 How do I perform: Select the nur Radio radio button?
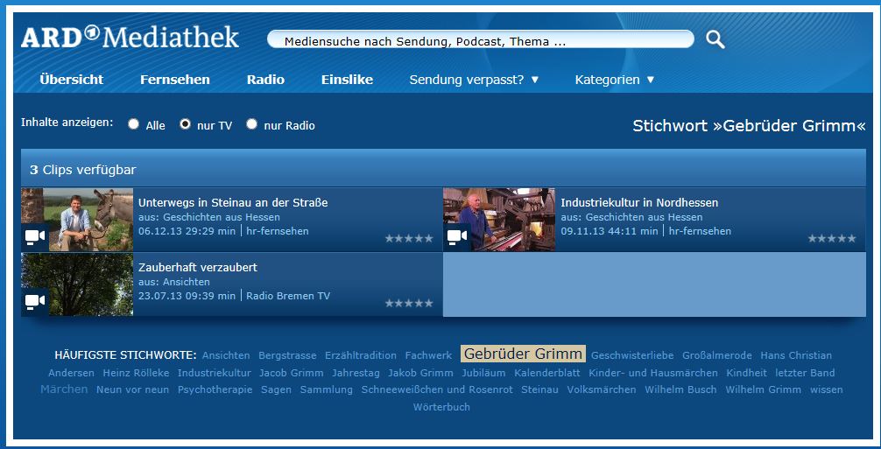(x=251, y=124)
